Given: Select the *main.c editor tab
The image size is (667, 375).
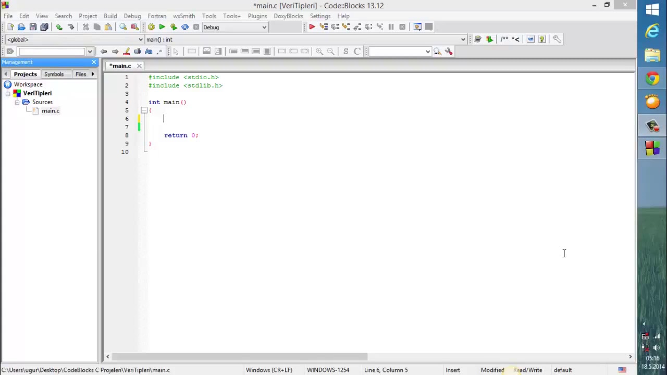Looking at the screenshot, I should click(x=120, y=66).
